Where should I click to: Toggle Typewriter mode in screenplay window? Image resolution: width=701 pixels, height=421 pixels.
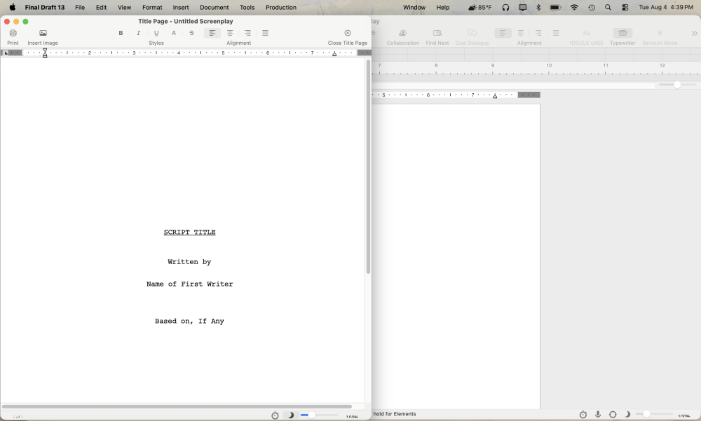click(622, 33)
